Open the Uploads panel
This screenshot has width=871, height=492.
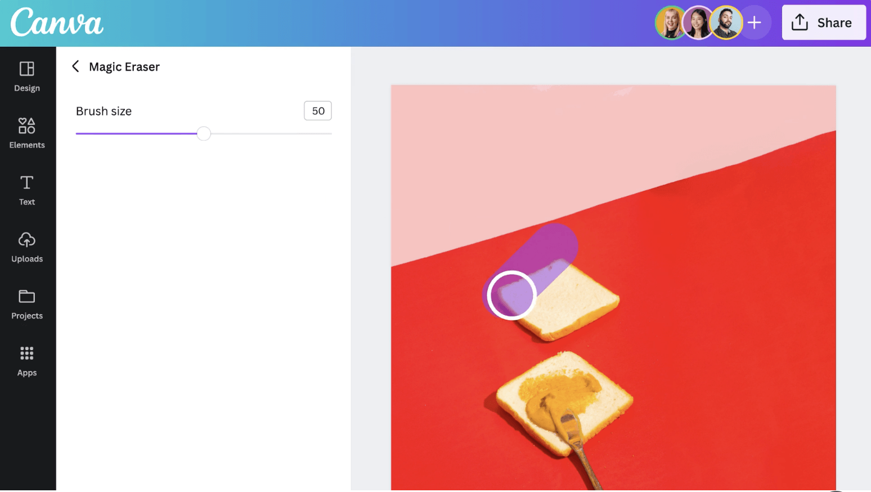click(27, 247)
